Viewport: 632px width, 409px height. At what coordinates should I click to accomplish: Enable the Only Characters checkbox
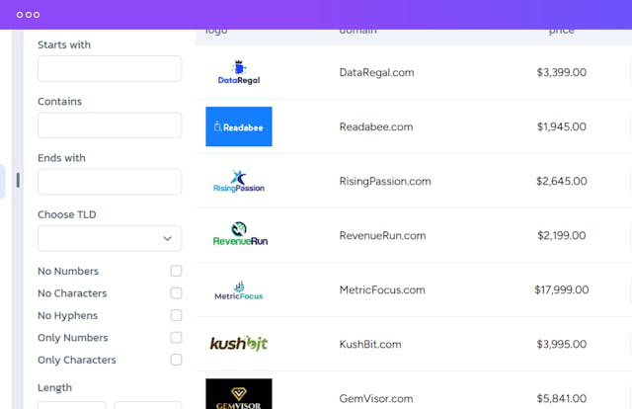click(176, 360)
